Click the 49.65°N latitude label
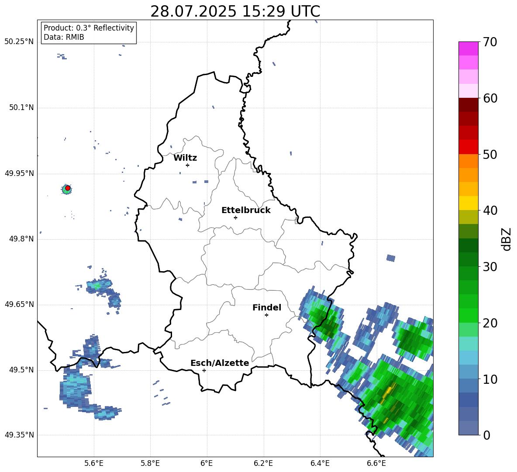Viewport: 517px width, 472px height. 19,304
